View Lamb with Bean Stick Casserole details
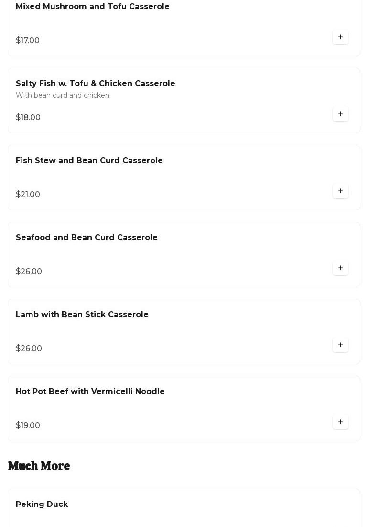 (x=82, y=315)
